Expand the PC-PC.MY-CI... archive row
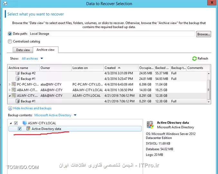Image resolution: width=218 pixels, height=174 pixels. pyautogui.click(x=9, y=84)
